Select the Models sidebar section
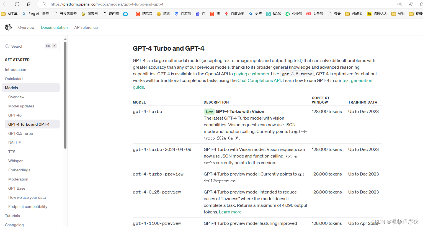Screen dimensions: 423x227 [31, 88]
